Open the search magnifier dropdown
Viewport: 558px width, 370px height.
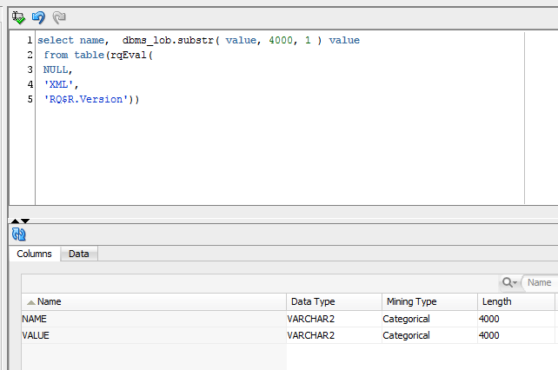point(509,282)
